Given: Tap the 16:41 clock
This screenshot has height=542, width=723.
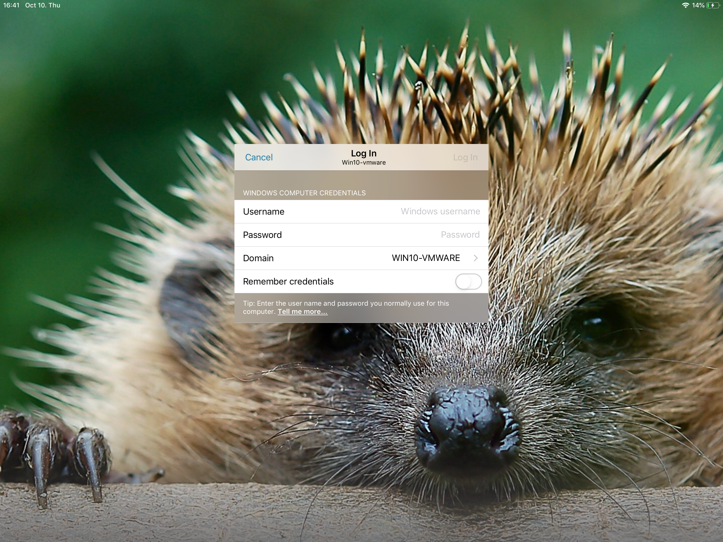Looking at the screenshot, I should pos(11,5).
